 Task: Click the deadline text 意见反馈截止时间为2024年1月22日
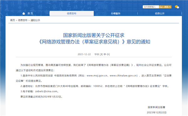(x=41, y=97)
